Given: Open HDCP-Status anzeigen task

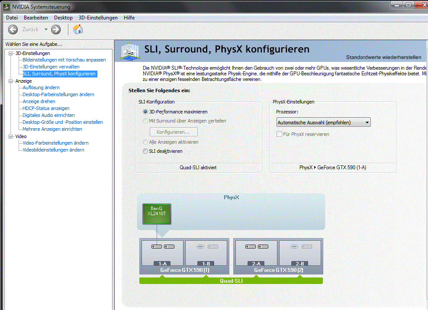Looking at the screenshot, I should tap(46, 108).
